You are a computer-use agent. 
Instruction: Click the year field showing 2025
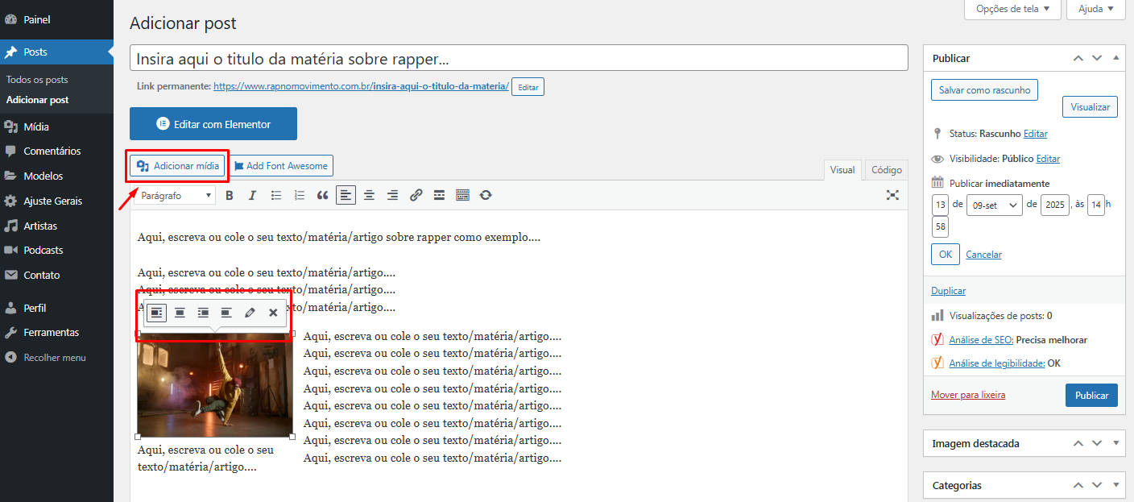[1054, 205]
